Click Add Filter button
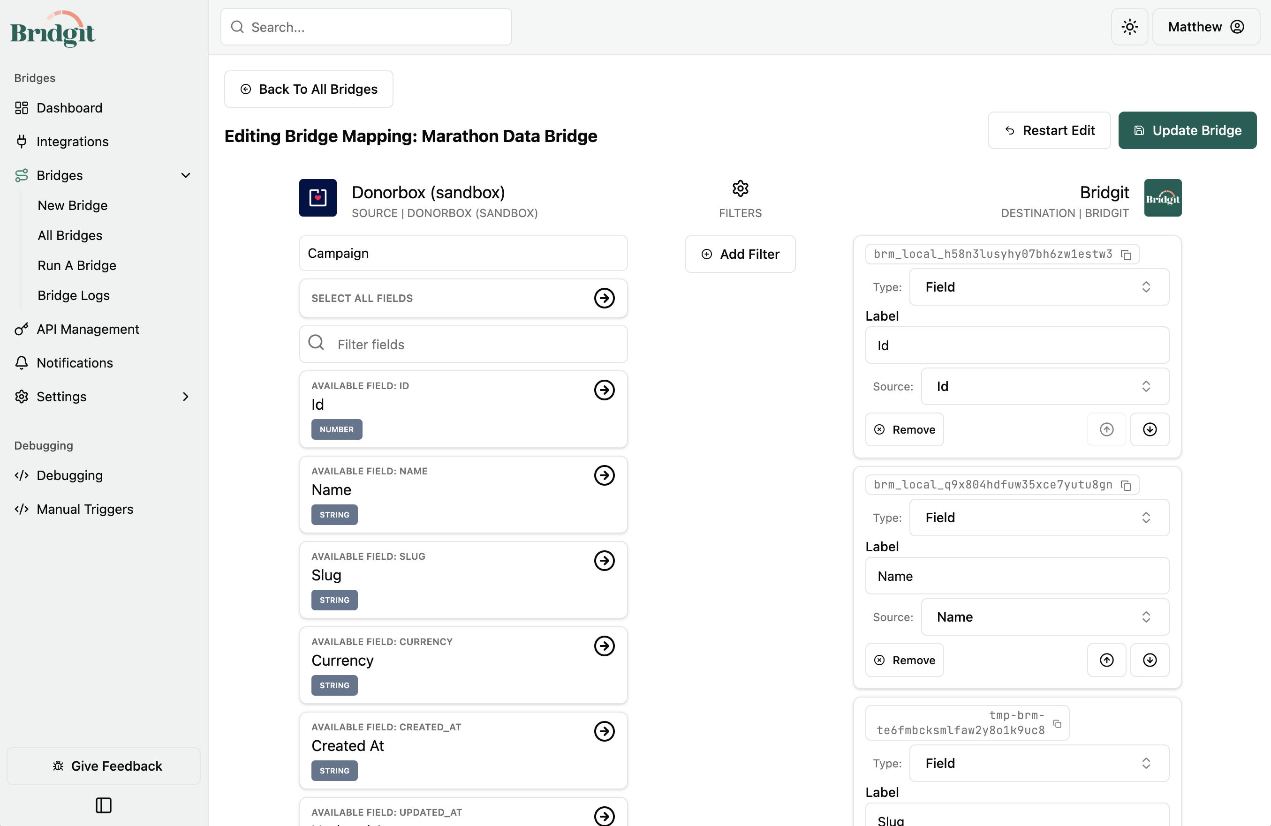This screenshot has width=1271, height=826. tap(740, 254)
